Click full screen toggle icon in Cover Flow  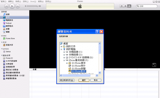[x=154, y=65]
